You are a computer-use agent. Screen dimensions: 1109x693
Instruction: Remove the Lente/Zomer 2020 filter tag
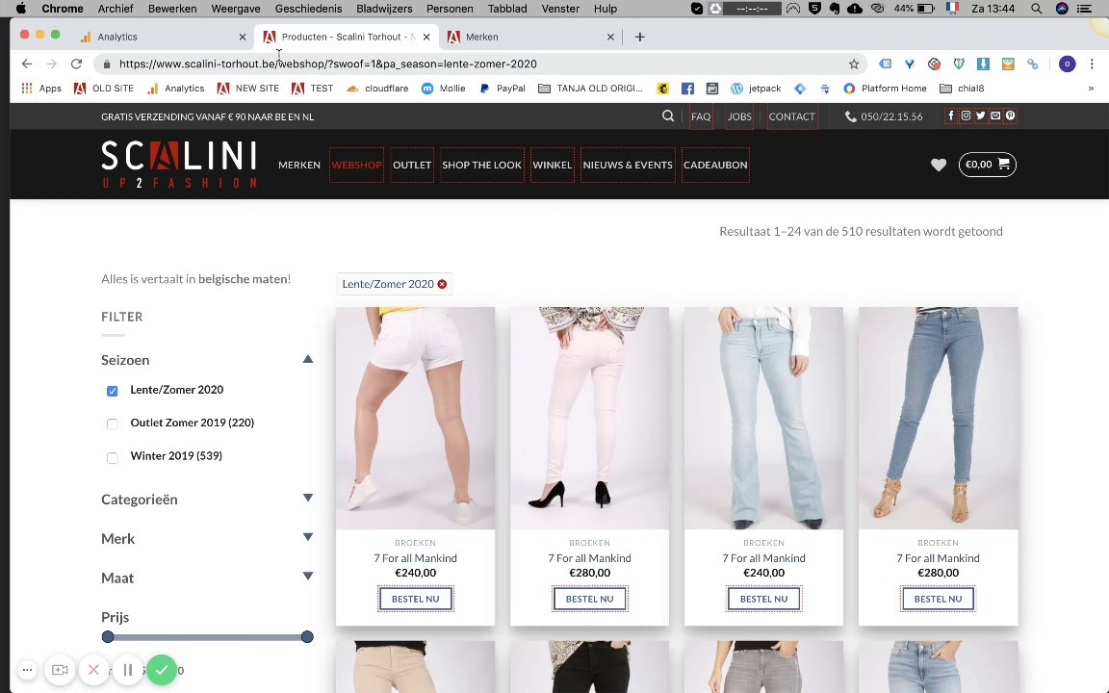tap(442, 284)
